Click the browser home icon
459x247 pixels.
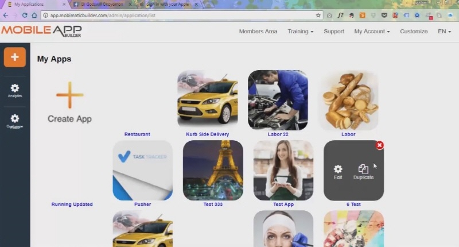[34, 16]
